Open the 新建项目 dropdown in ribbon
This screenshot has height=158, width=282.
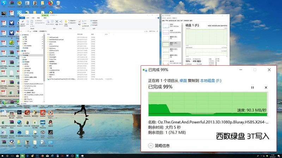tap(72, 21)
